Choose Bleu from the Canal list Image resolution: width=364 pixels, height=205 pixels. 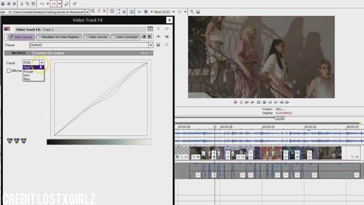34,79
